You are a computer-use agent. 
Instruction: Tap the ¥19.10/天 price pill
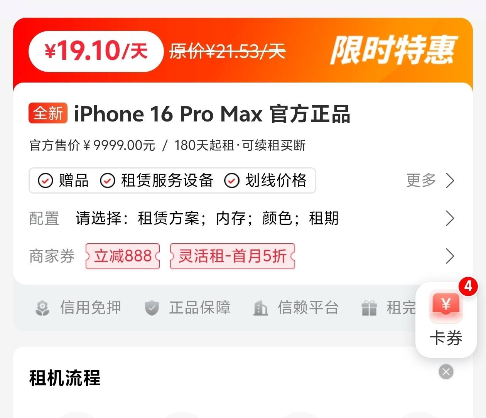96,51
